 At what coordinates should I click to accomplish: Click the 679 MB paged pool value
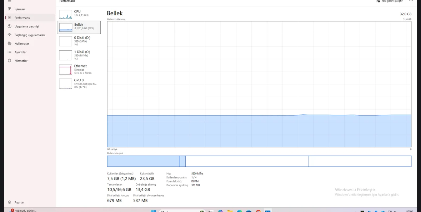pyautogui.click(x=114, y=201)
